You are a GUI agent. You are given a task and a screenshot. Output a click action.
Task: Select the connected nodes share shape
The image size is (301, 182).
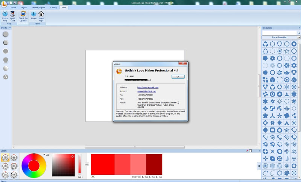pos(294,116)
